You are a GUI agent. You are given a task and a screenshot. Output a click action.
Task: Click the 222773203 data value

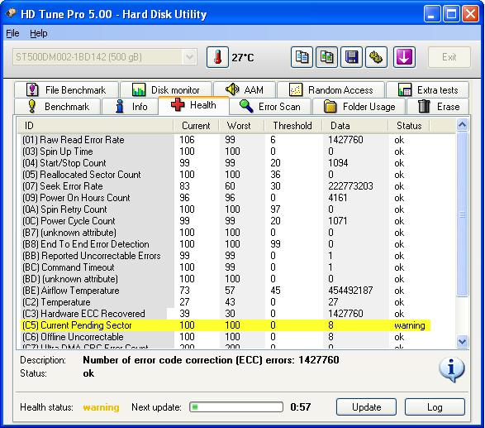(350, 186)
